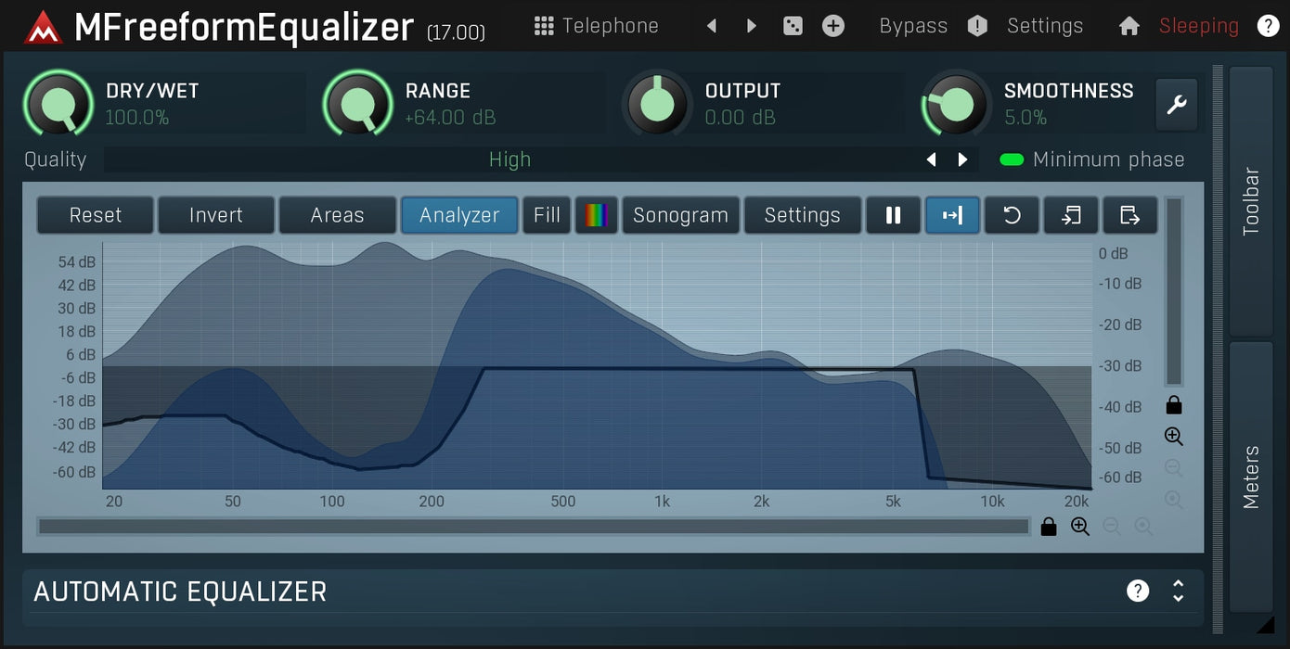Open the Meters side tab

(x=1251, y=477)
